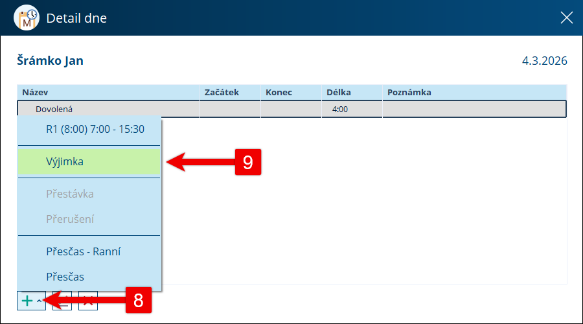Select the Dovolená row

[x=292, y=109]
